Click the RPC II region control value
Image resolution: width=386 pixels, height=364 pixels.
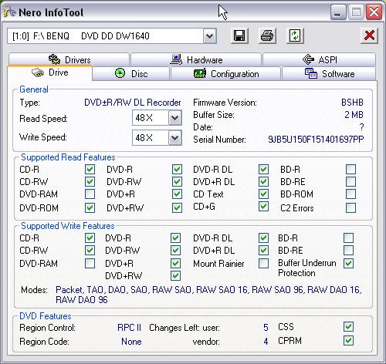tap(129, 328)
